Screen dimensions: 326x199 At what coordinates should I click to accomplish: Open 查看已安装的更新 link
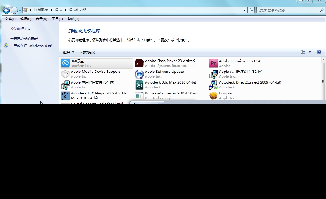[24, 39]
